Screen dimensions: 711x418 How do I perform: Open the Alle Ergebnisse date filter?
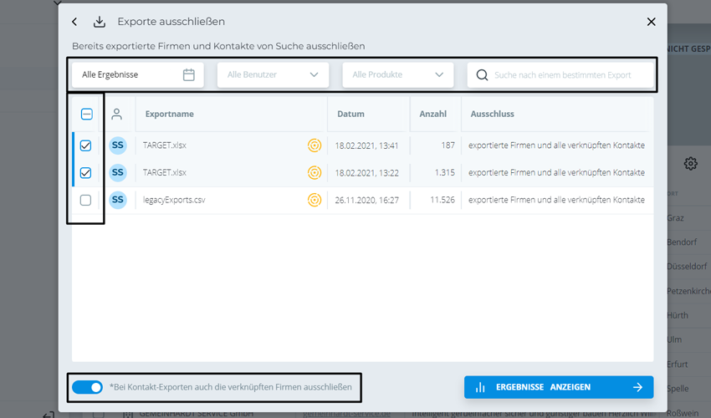(125, 74)
